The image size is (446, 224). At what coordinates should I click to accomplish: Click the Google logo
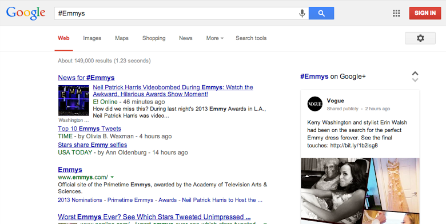tap(26, 13)
